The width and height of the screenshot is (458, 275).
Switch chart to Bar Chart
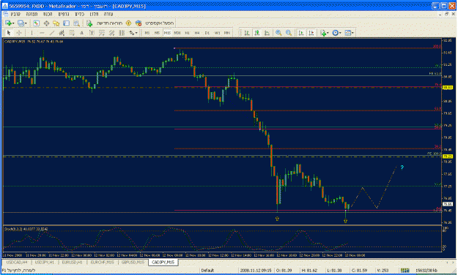tap(247, 33)
